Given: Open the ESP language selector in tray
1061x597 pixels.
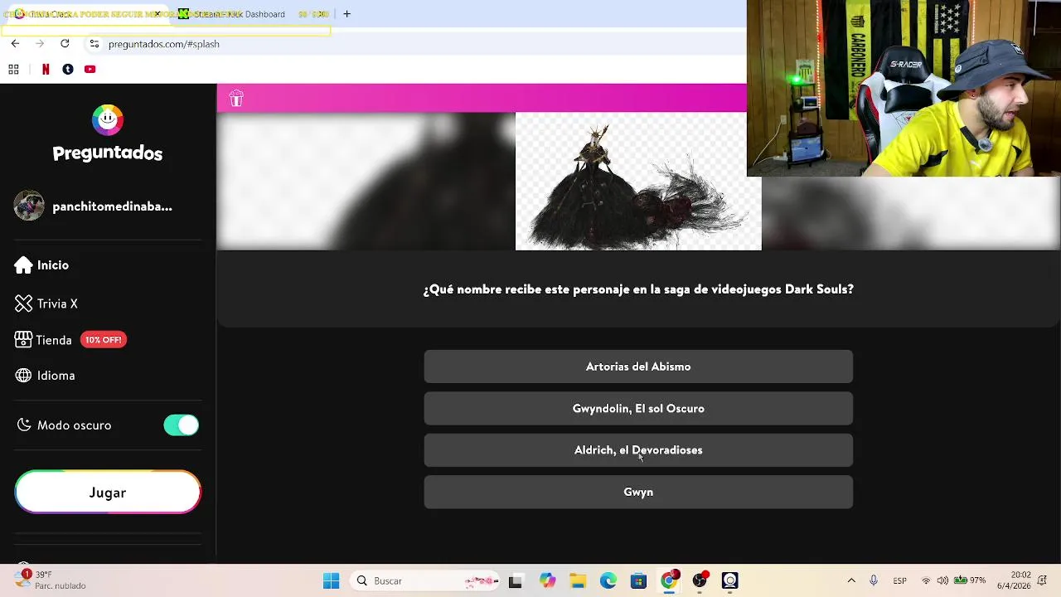Looking at the screenshot, I should click(x=899, y=581).
